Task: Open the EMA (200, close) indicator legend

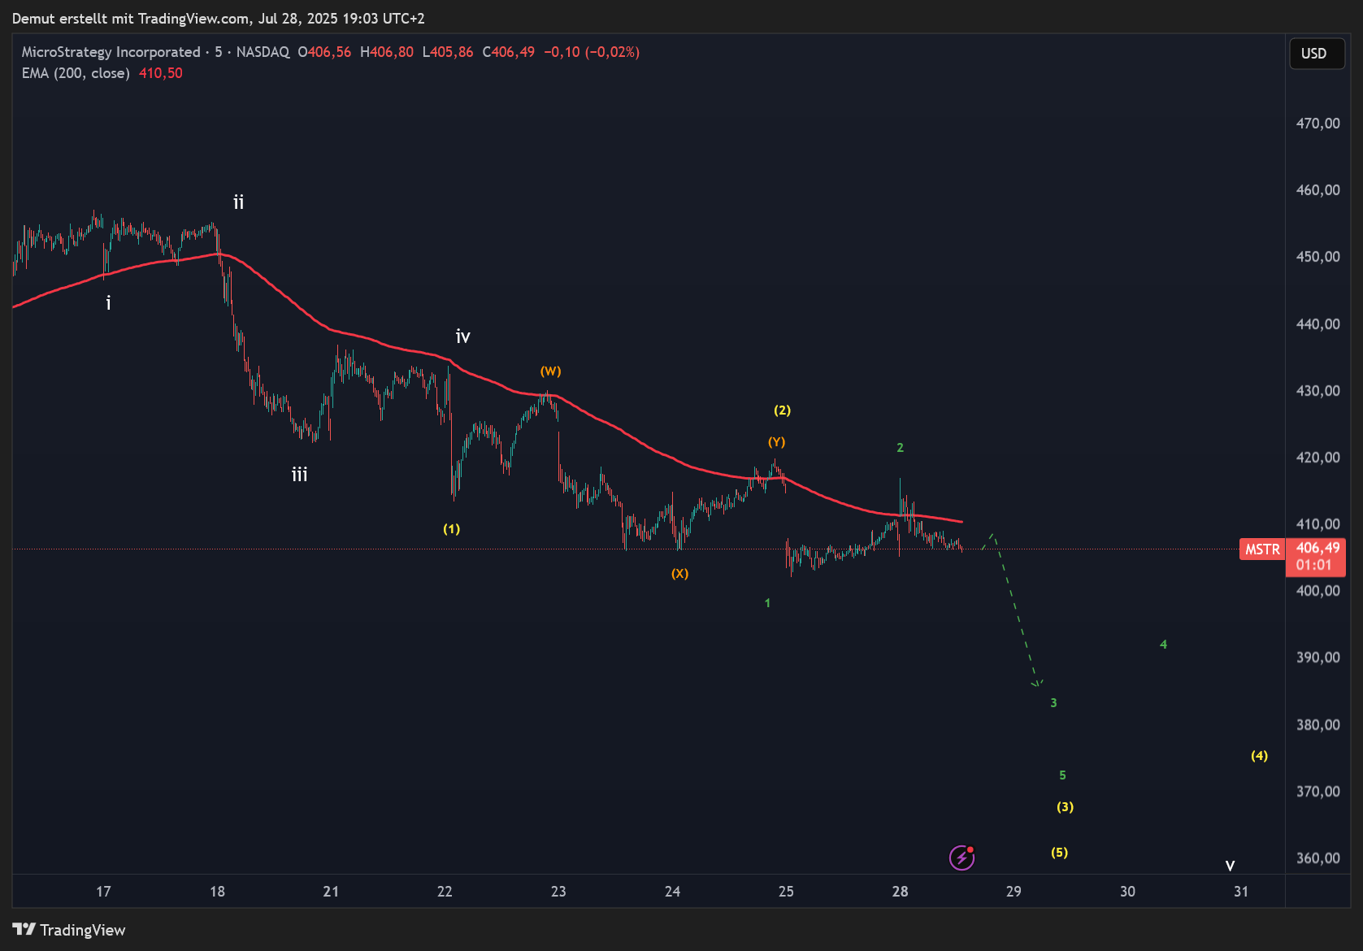Action: (76, 73)
